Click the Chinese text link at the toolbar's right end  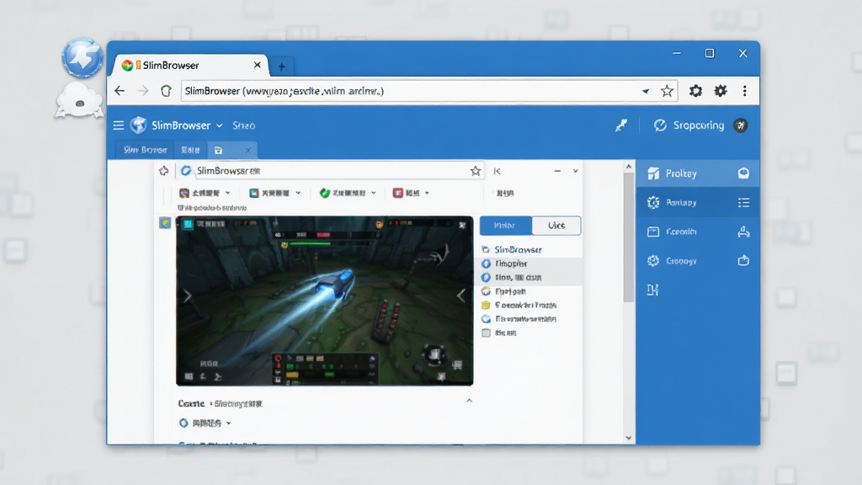tap(505, 193)
